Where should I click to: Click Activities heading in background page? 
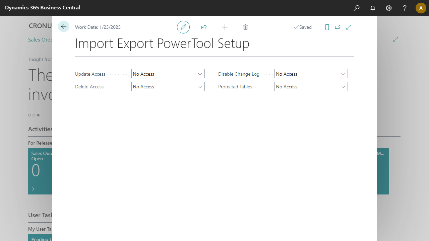[40, 129]
